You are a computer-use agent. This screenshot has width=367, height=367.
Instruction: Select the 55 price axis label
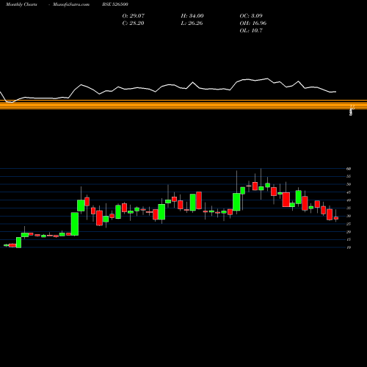(349, 176)
